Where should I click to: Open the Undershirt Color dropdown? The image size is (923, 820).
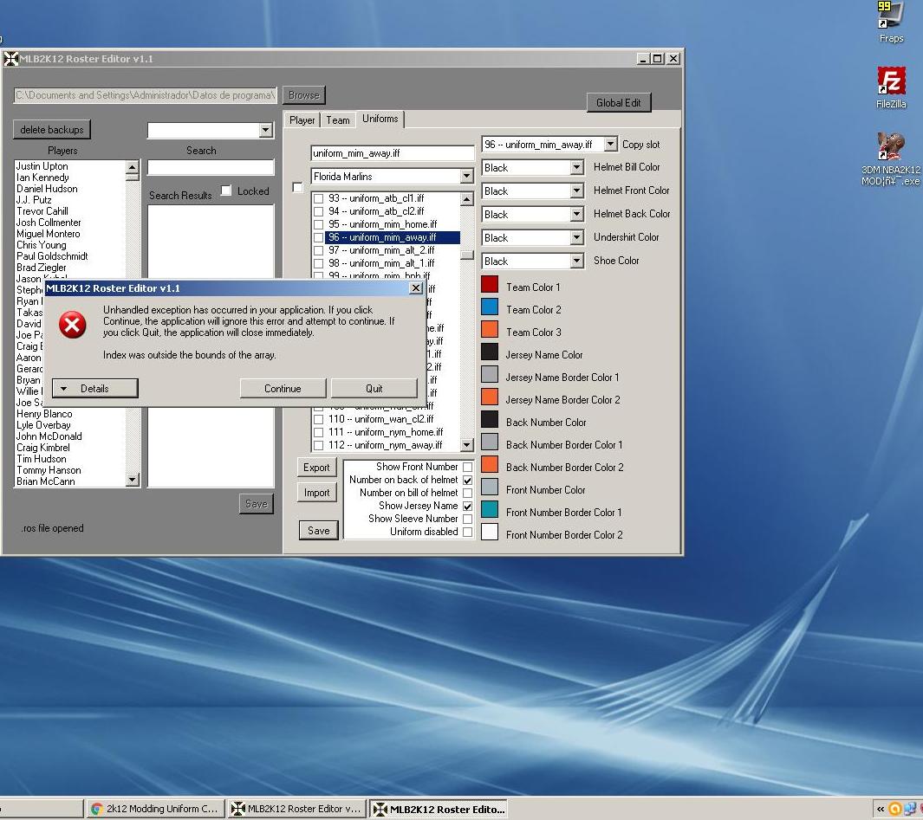577,237
